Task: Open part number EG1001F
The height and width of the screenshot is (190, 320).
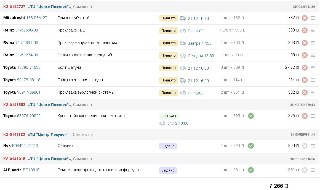Action: pyautogui.click(x=31, y=170)
